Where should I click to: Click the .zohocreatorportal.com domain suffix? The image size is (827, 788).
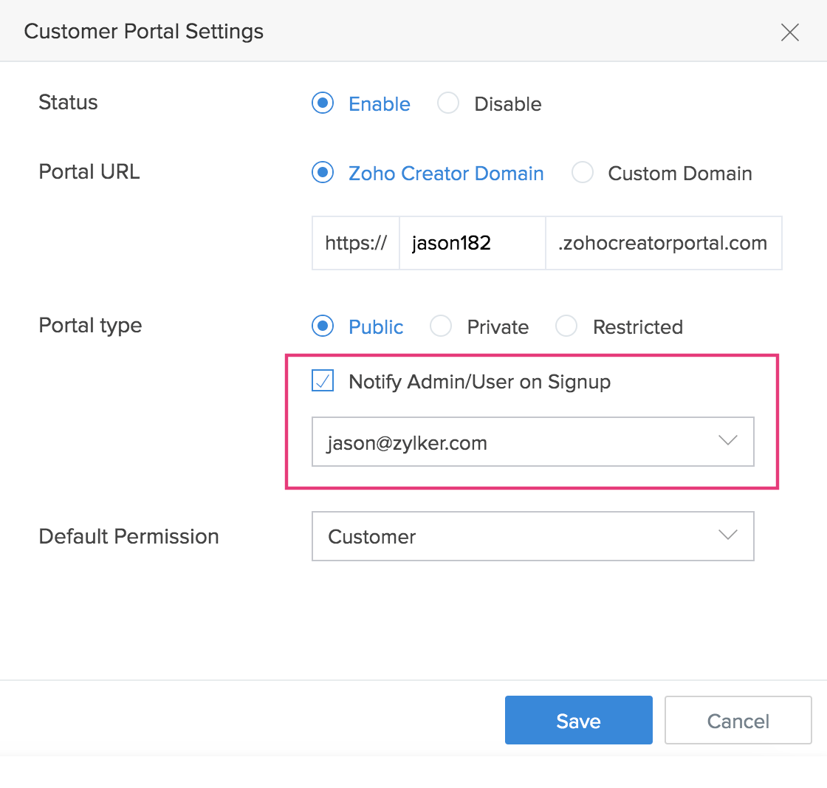[663, 243]
